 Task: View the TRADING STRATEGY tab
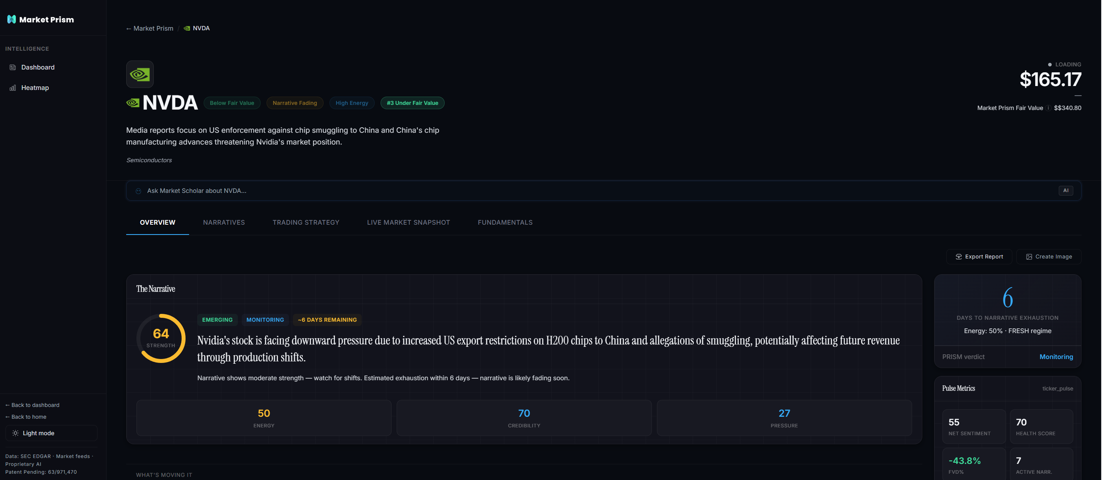[x=305, y=222]
